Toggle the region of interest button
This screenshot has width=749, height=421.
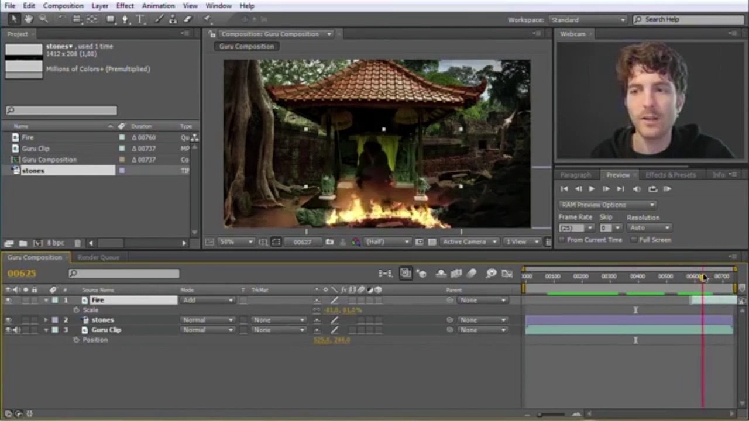click(x=420, y=241)
